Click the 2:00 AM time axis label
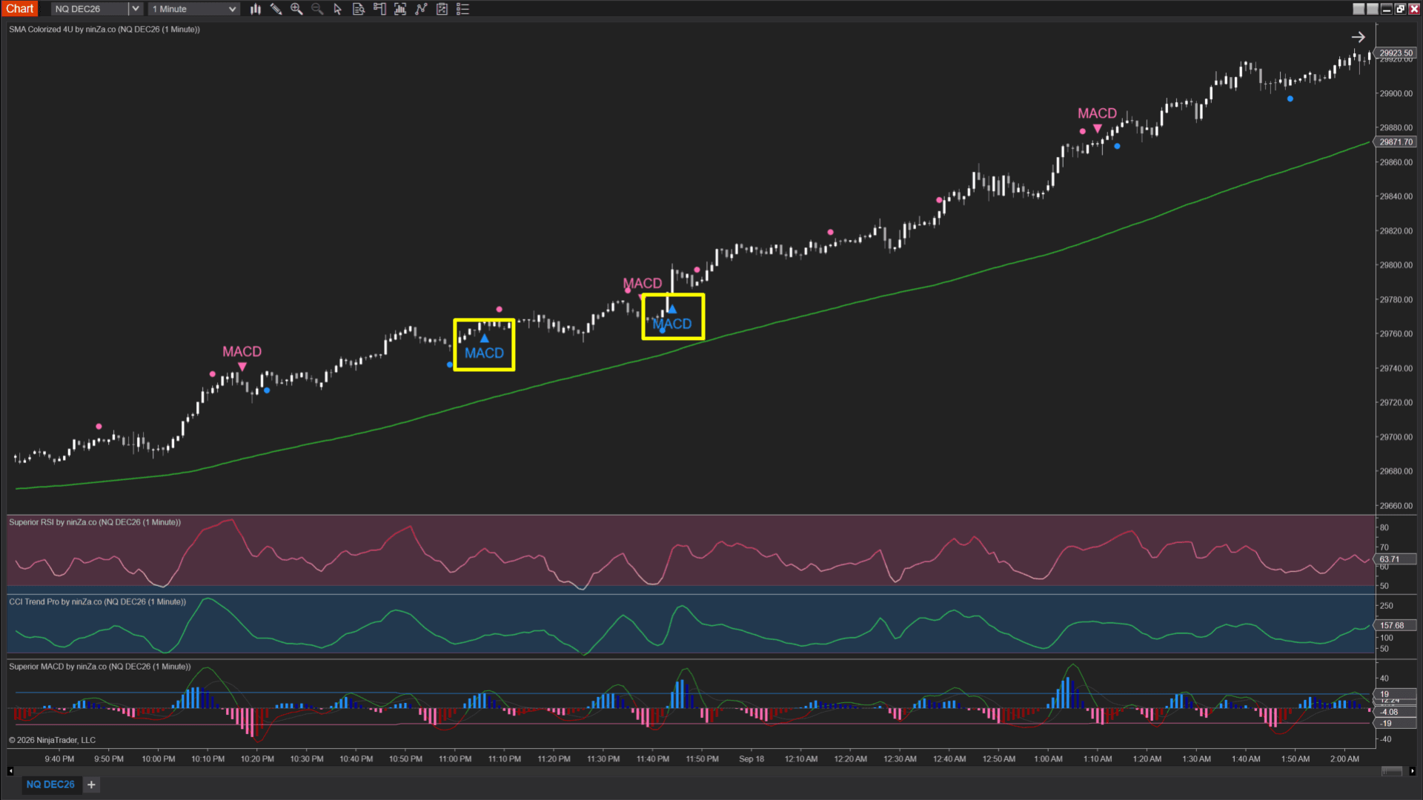This screenshot has width=1423, height=800. click(x=1344, y=759)
